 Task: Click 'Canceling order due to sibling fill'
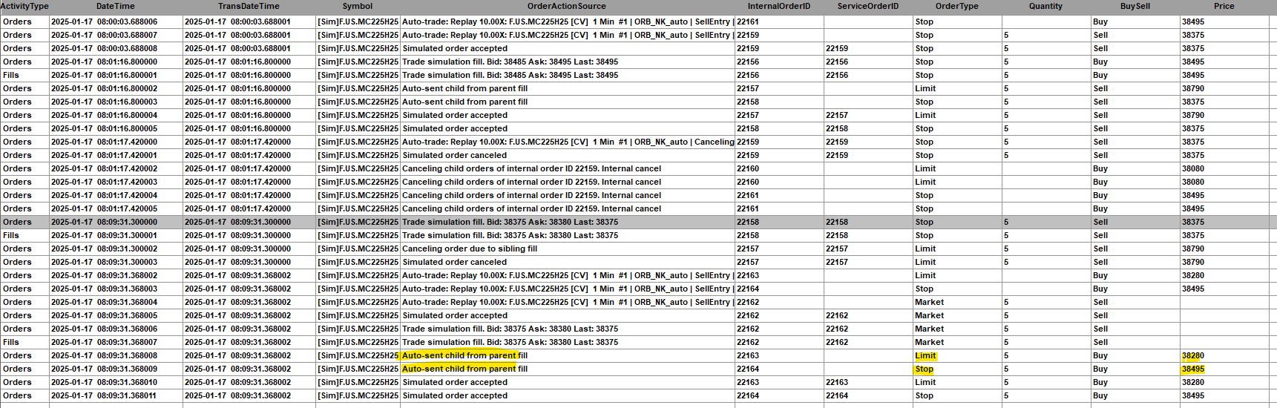coord(470,249)
